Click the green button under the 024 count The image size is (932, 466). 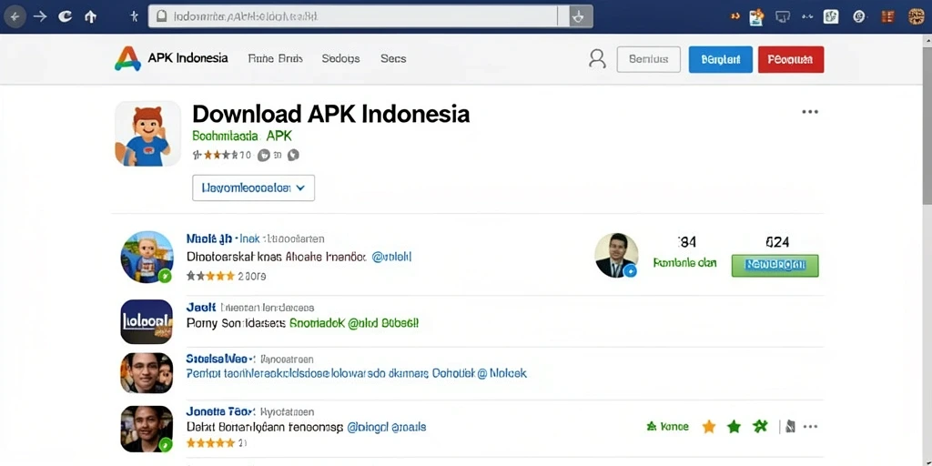775,266
